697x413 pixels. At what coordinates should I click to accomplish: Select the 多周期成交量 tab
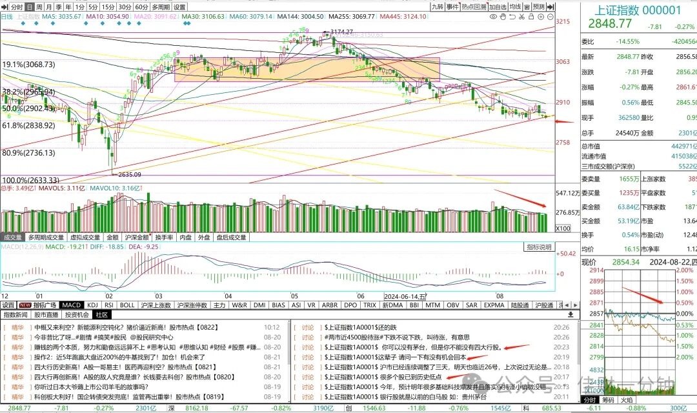coord(46,237)
